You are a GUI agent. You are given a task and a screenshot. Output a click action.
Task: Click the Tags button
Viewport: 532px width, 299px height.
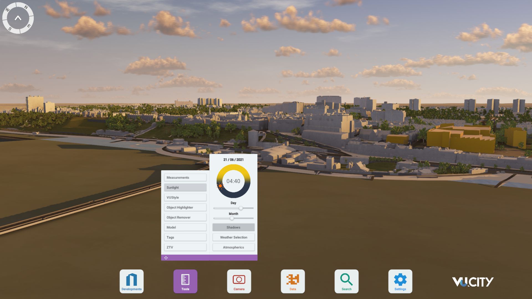[x=185, y=237]
